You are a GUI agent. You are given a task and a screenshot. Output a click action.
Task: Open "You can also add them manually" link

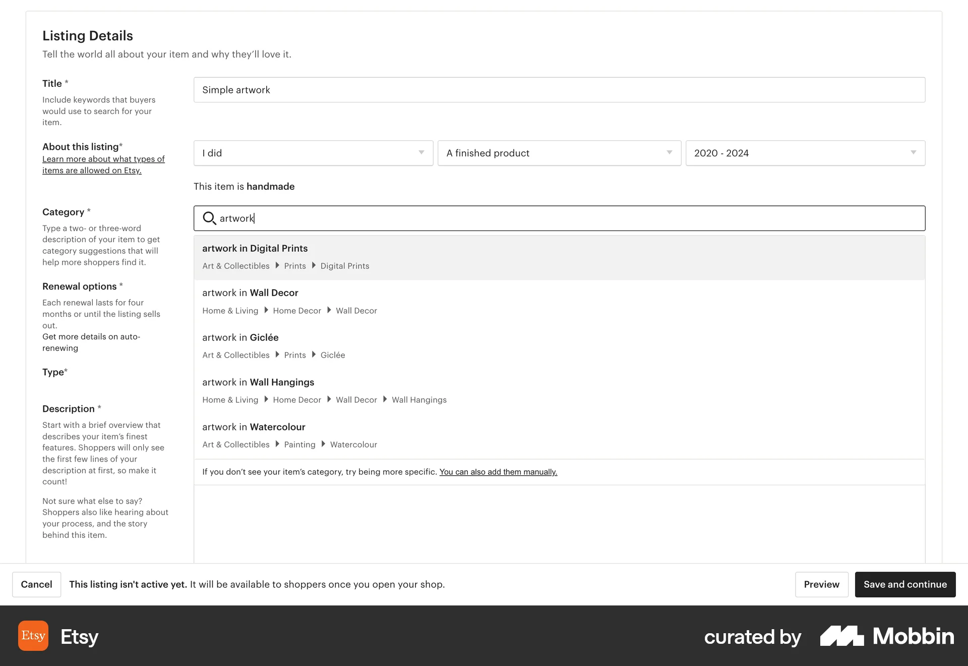point(498,472)
